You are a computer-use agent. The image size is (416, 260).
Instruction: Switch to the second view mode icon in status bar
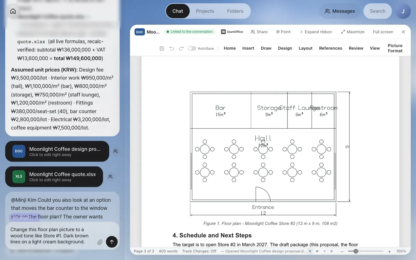317,251
